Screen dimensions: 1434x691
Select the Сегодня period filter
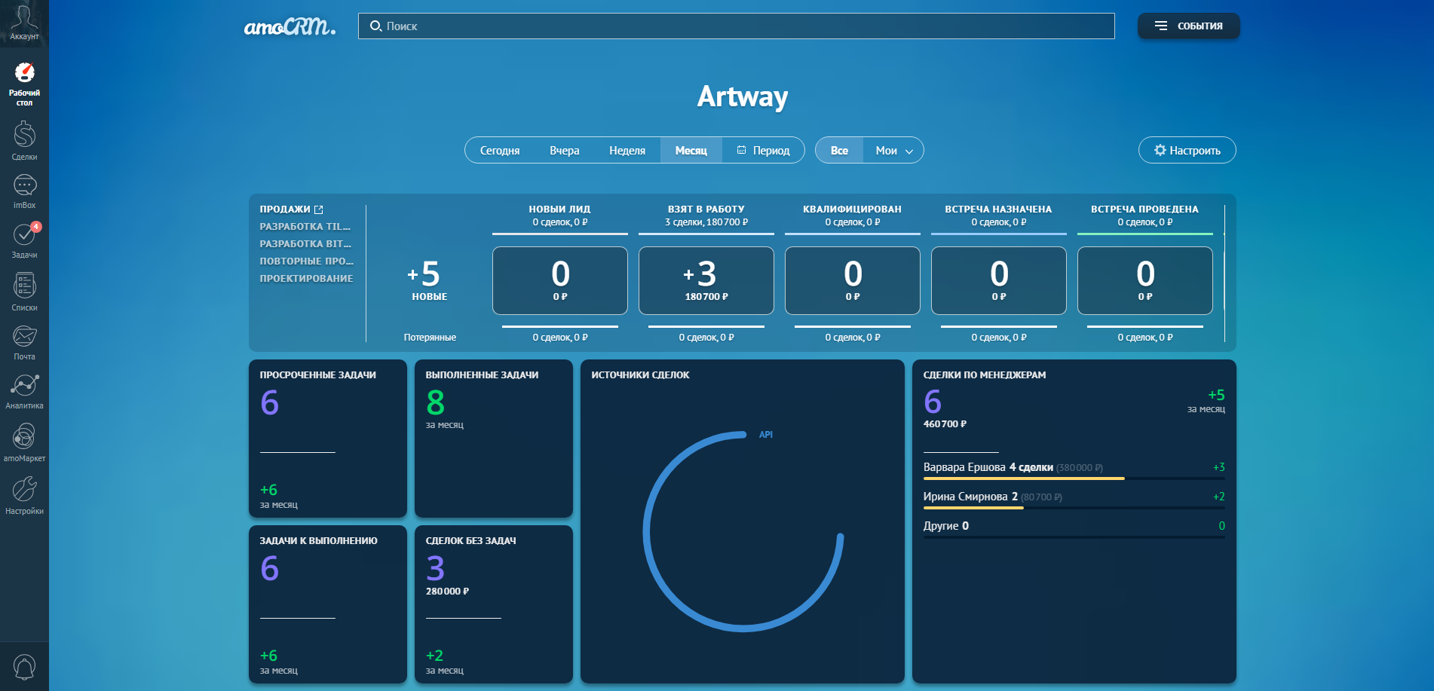[x=500, y=151]
